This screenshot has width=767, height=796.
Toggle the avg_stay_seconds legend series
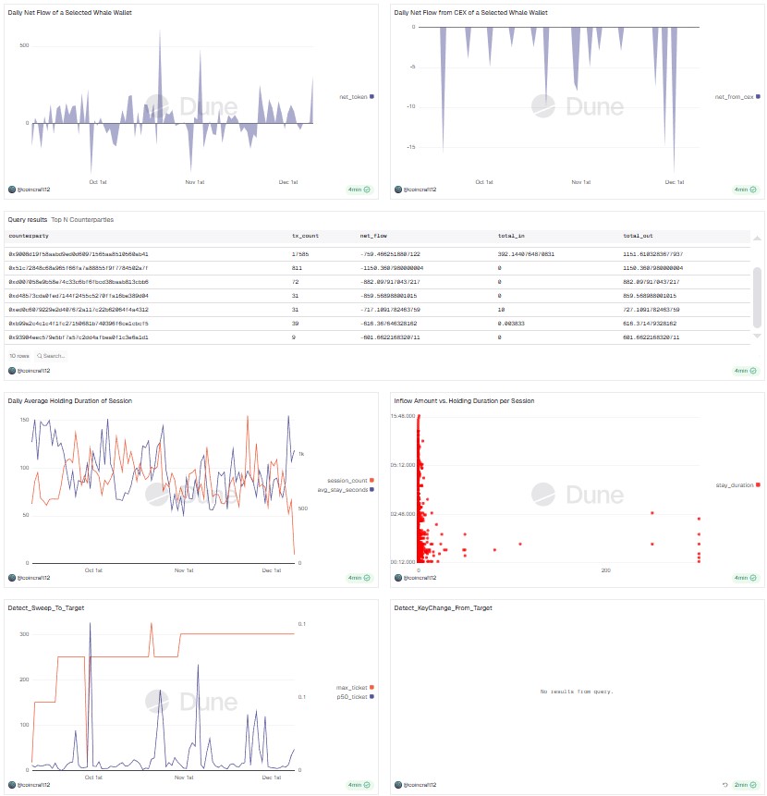click(x=346, y=490)
